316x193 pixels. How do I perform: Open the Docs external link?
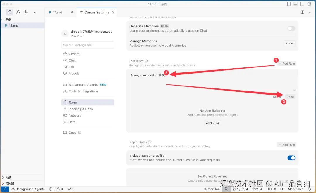pos(72,133)
